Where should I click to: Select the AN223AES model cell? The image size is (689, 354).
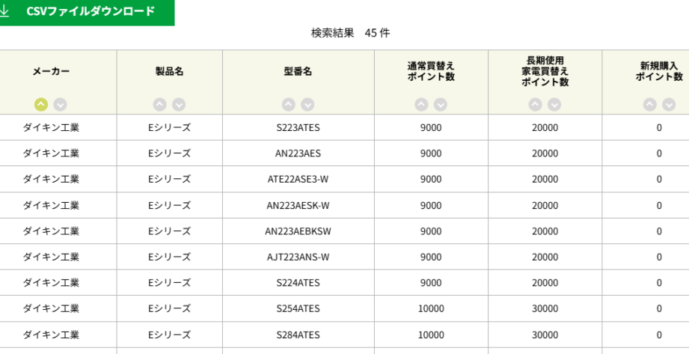(298, 153)
